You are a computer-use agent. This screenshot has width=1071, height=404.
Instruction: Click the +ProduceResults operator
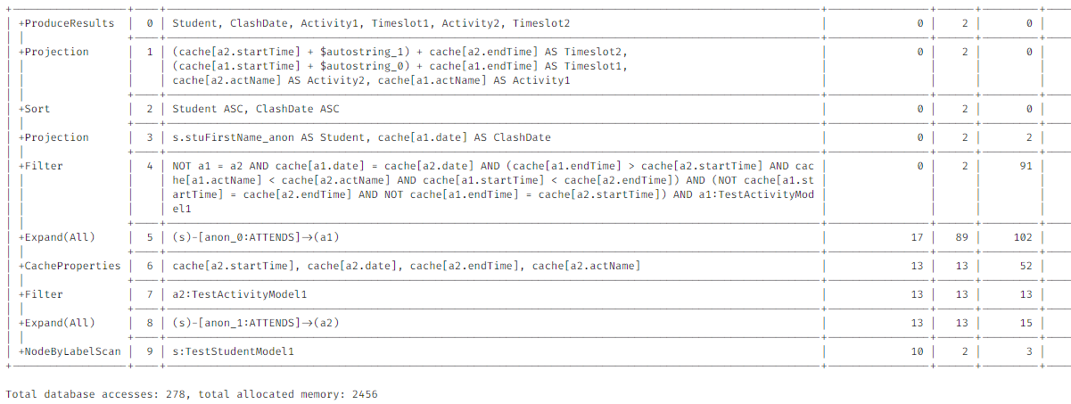pyautogui.click(x=67, y=23)
